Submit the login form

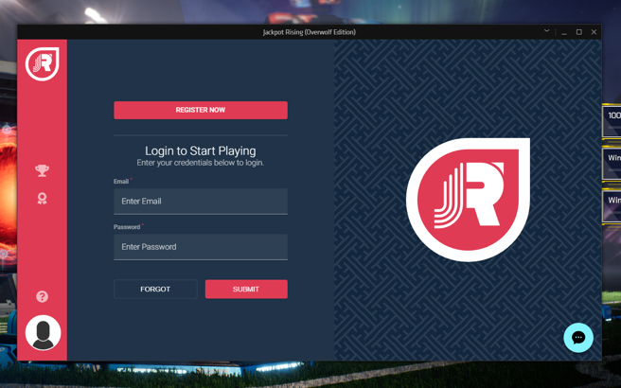pos(246,289)
